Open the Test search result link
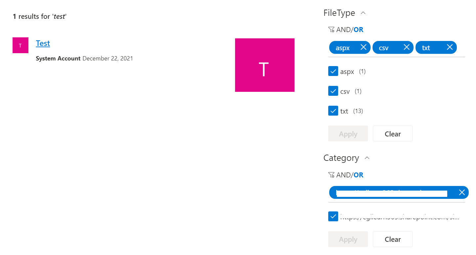This screenshot has width=476, height=255. pos(43,43)
